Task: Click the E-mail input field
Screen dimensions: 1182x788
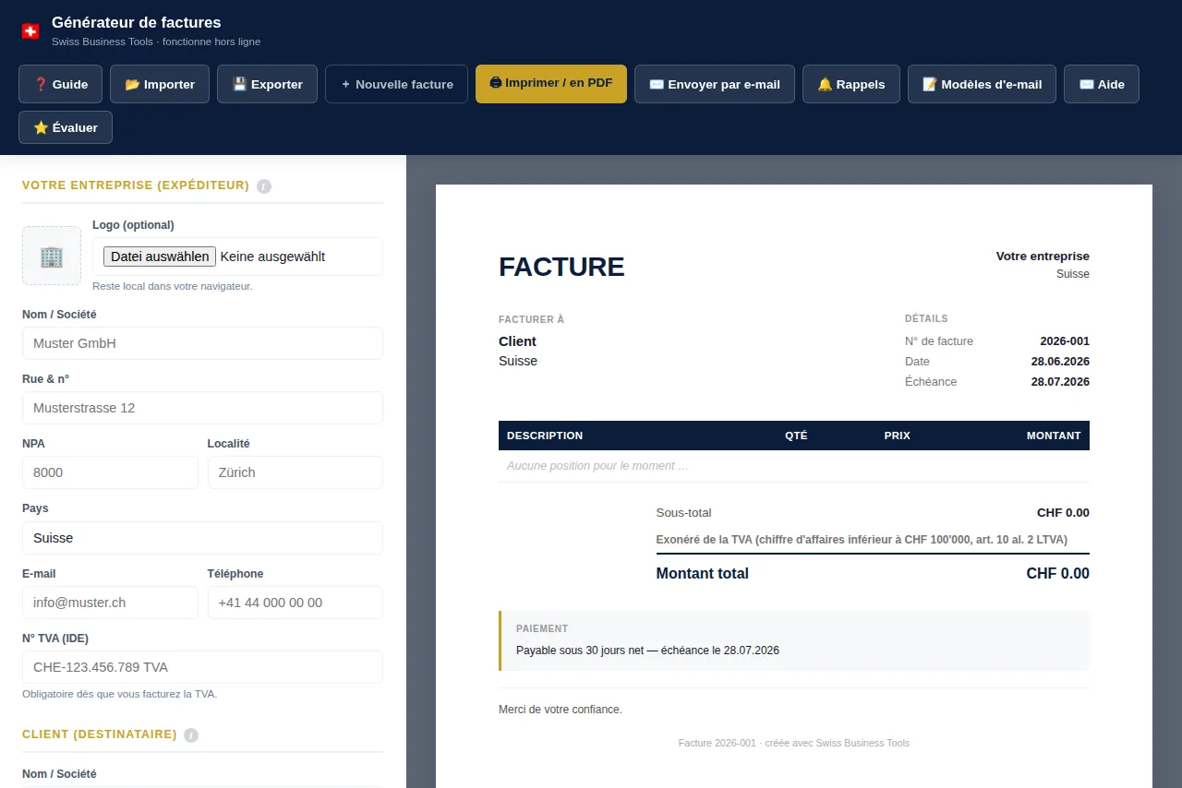Action: [x=110, y=603]
